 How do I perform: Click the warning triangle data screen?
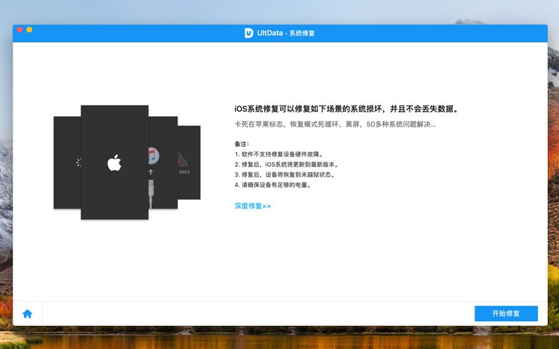pos(189,163)
